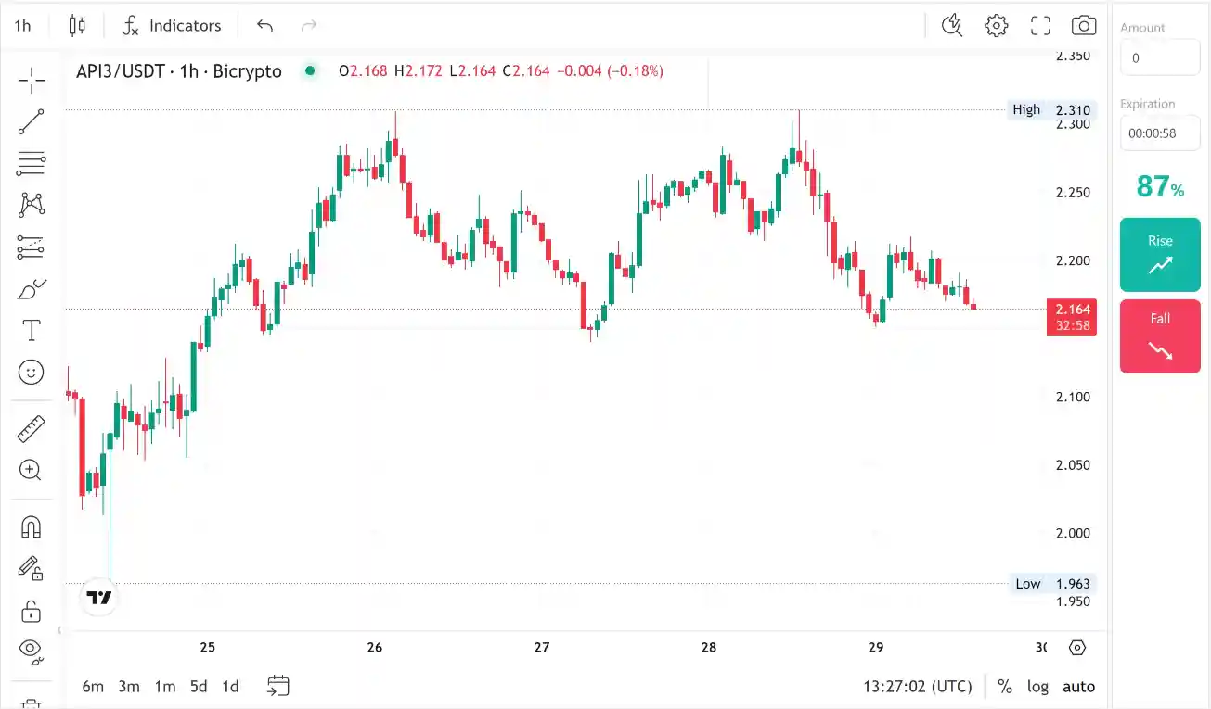Open the Indicators menu
Viewport: 1211px width, 709px height.
coord(172,26)
